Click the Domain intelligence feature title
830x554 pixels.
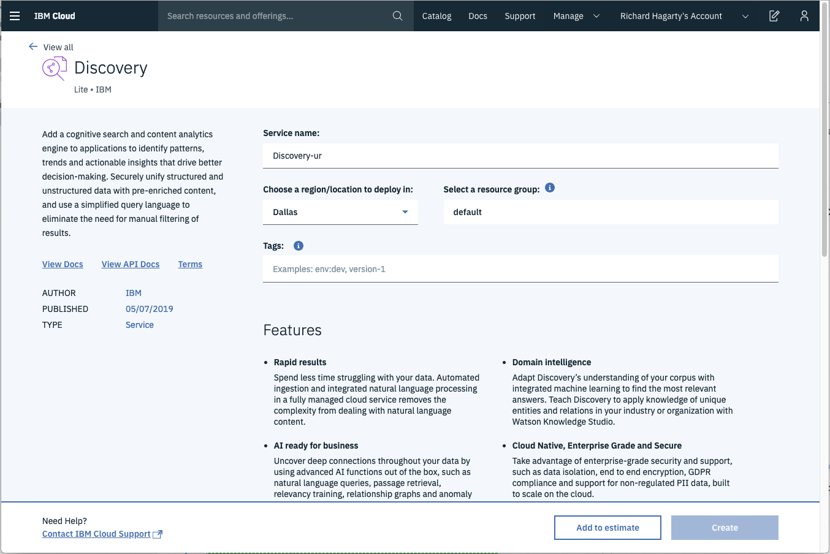click(x=552, y=362)
